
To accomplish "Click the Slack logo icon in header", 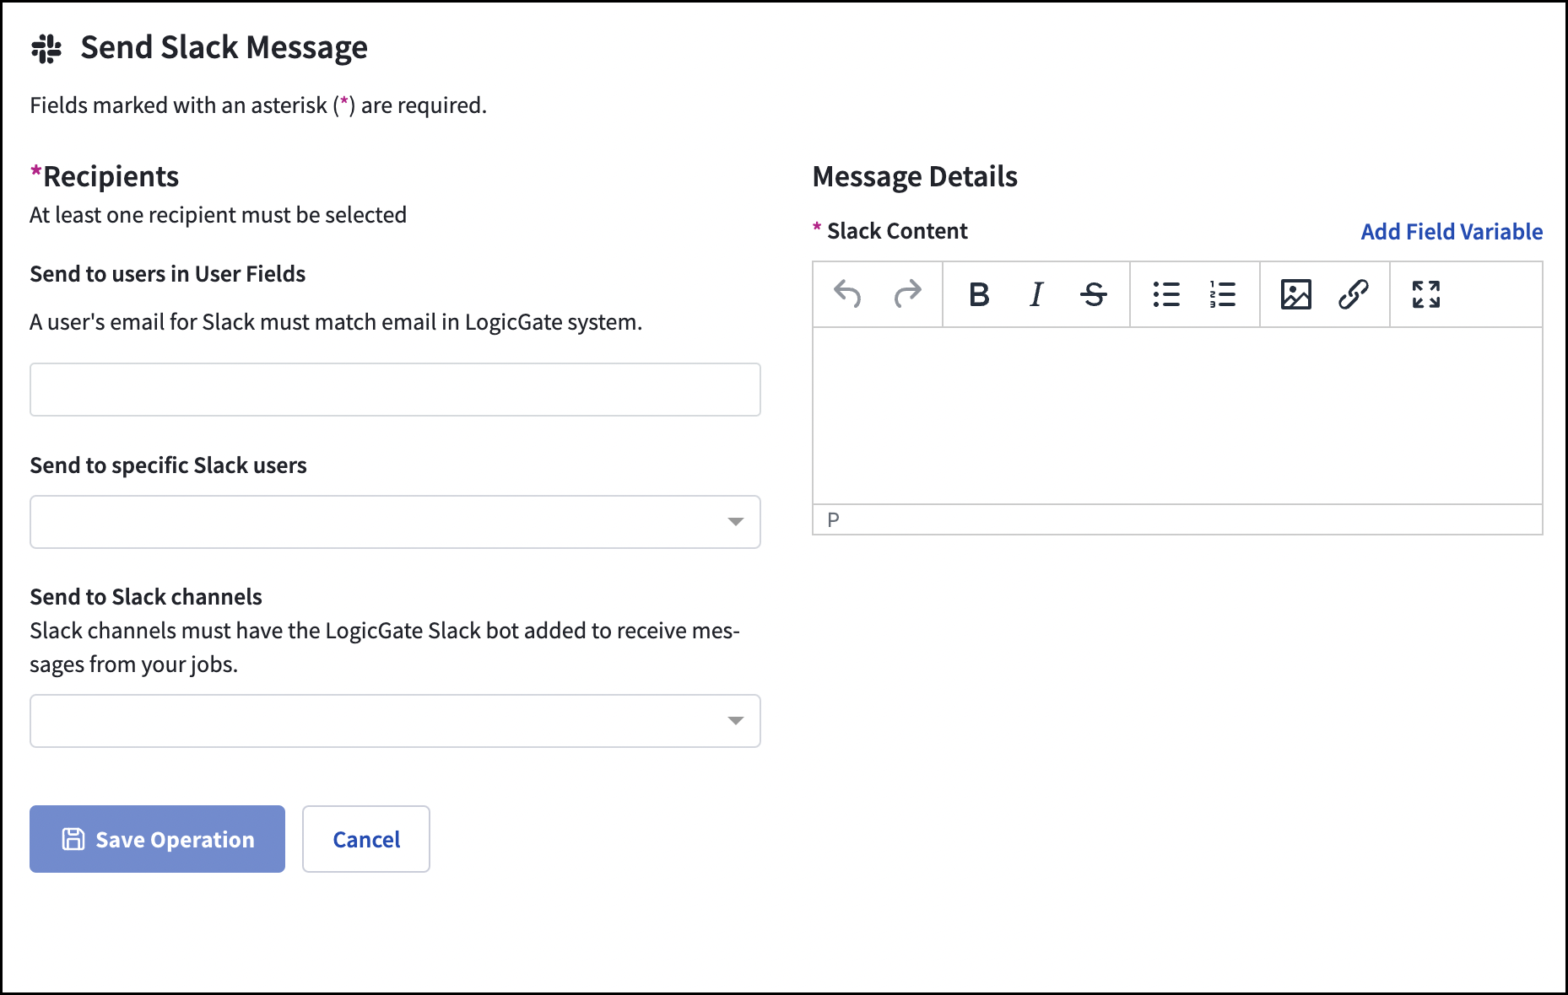I will tap(46, 49).
